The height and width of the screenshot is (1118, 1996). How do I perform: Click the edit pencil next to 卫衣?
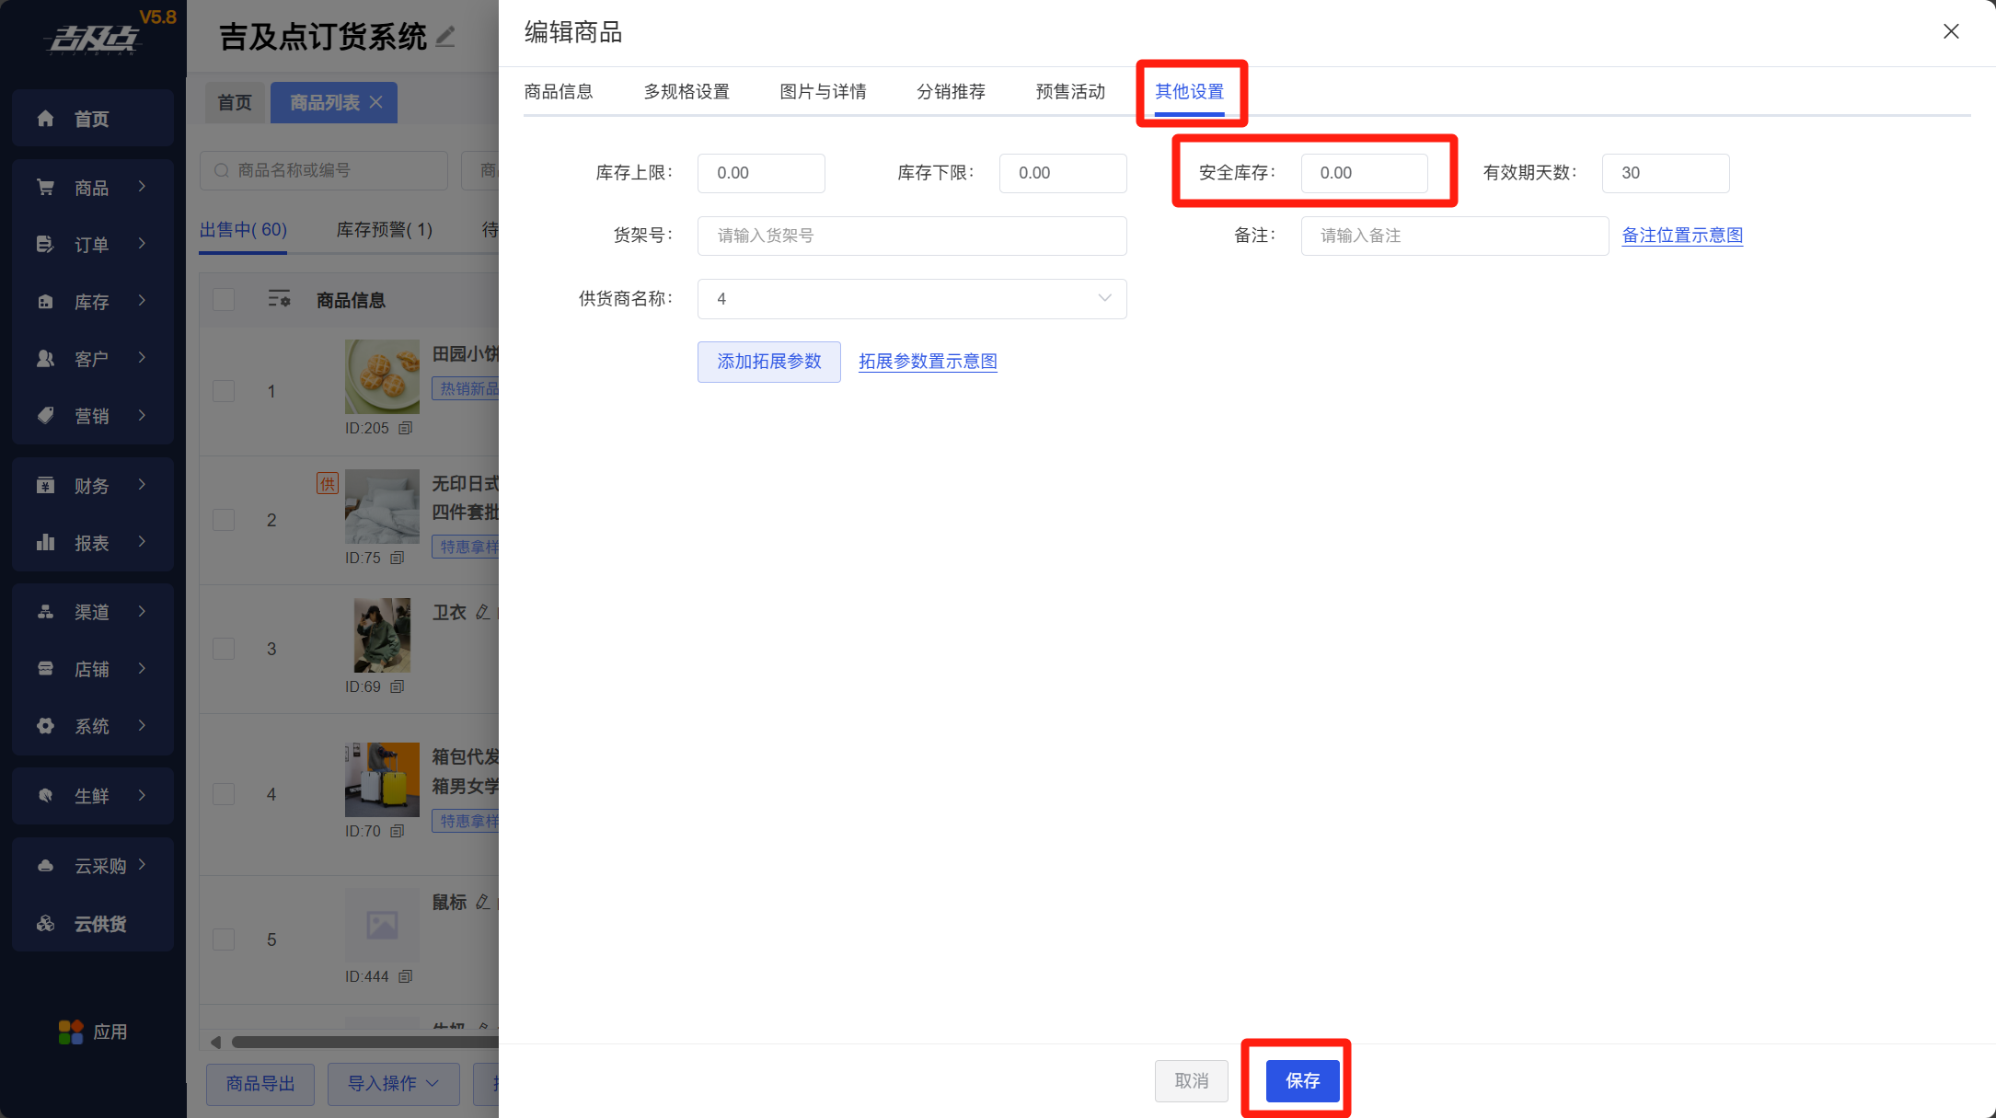pyautogui.click(x=482, y=613)
